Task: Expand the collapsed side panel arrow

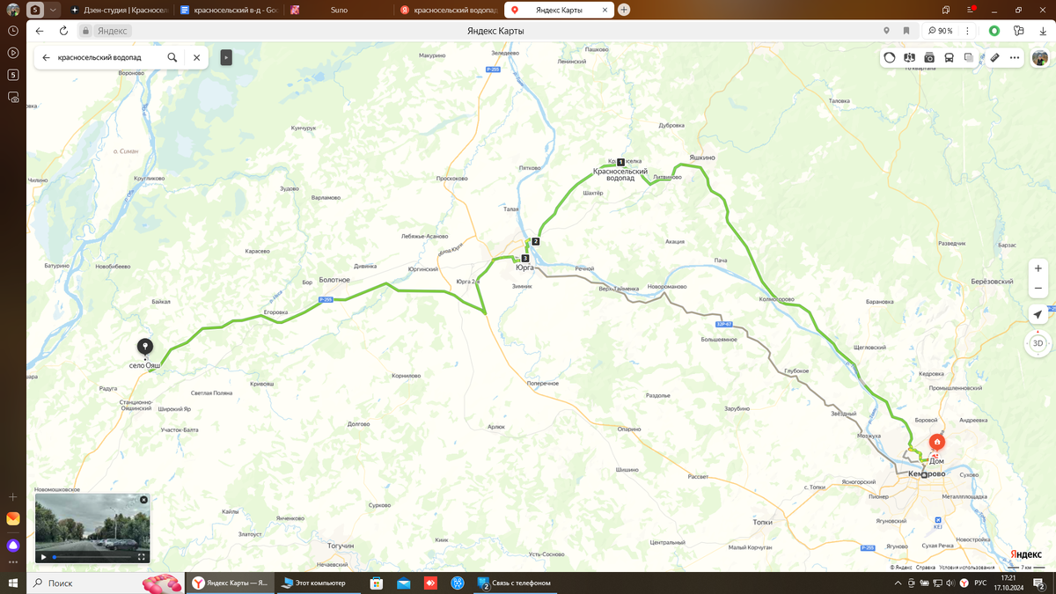Action: pyautogui.click(x=226, y=57)
